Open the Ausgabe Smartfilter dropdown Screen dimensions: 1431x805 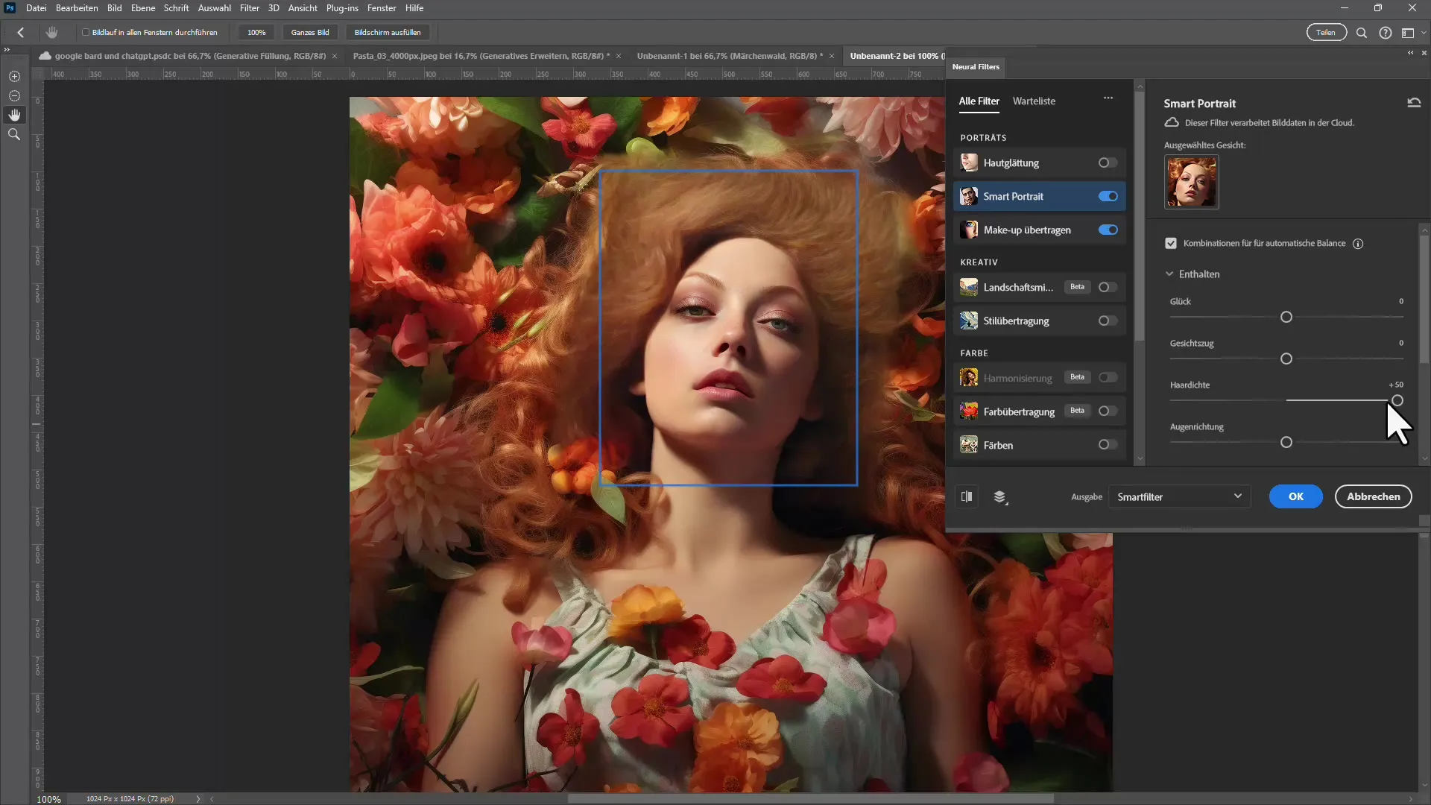(1178, 496)
